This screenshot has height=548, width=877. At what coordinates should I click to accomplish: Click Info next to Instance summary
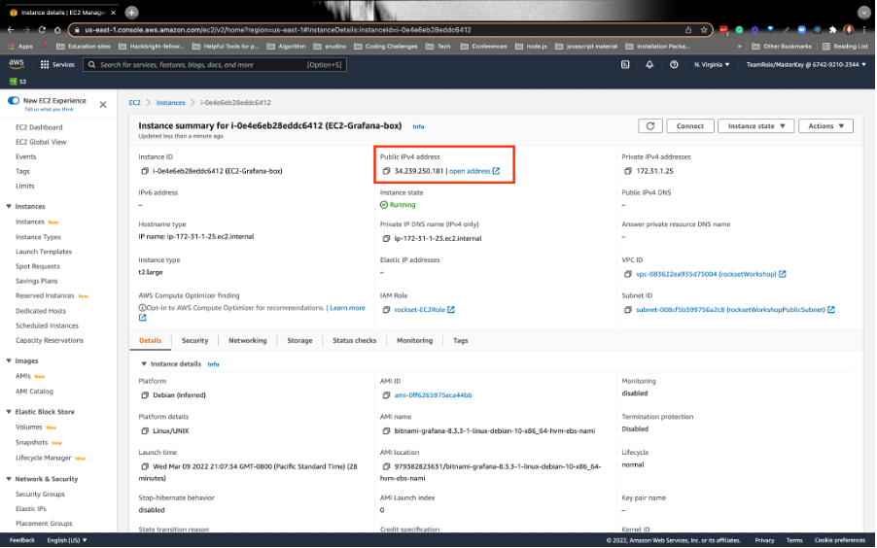coord(418,127)
